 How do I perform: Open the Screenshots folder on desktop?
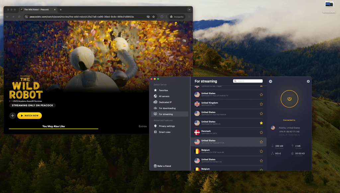click(x=329, y=7)
